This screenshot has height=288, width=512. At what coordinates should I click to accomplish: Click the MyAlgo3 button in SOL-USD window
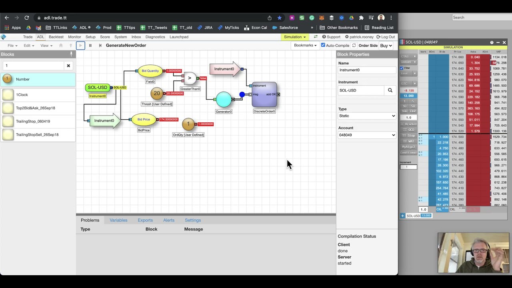click(x=408, y=147)
